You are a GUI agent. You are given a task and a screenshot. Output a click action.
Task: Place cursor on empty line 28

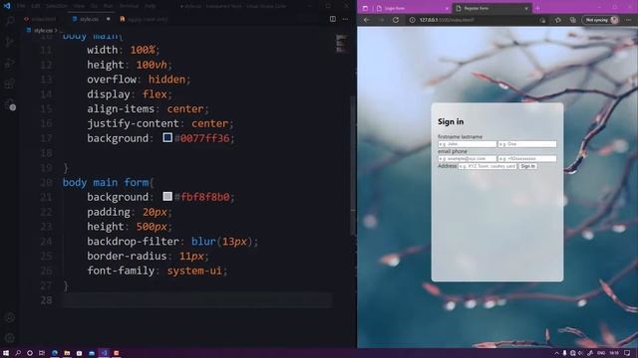[x=197, y=300]
